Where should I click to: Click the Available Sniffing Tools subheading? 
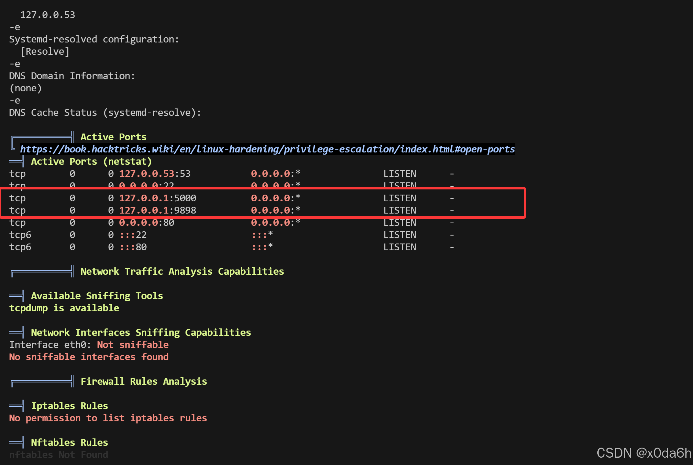coord(97,296)
